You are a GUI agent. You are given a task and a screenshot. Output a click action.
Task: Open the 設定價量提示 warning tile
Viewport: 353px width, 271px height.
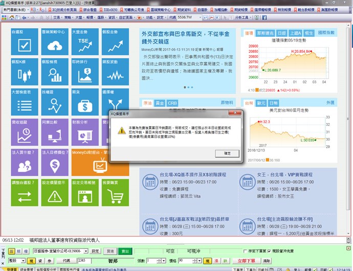[x=55, y=192]
